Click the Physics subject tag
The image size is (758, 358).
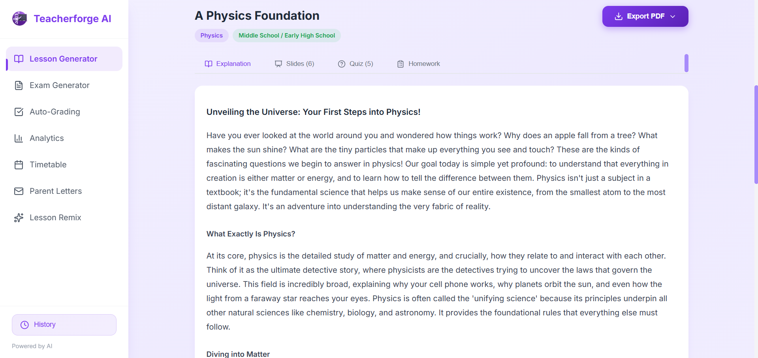point(211,36)
